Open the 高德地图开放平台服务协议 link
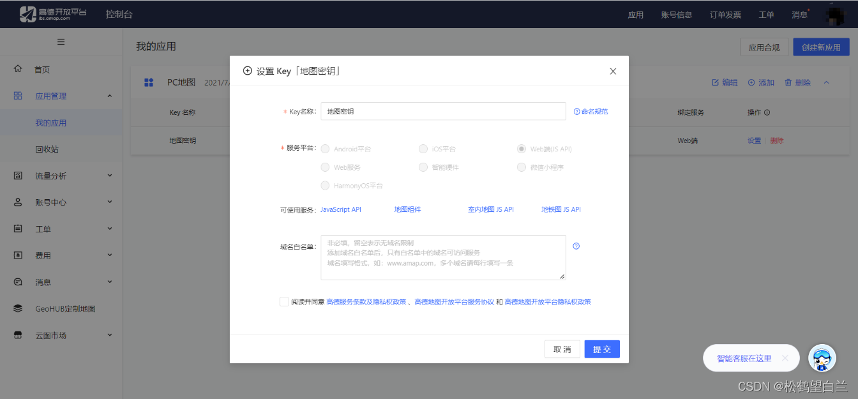Image resolution: width=858 pixels, height=399 pixels. [x=454, y=302]
